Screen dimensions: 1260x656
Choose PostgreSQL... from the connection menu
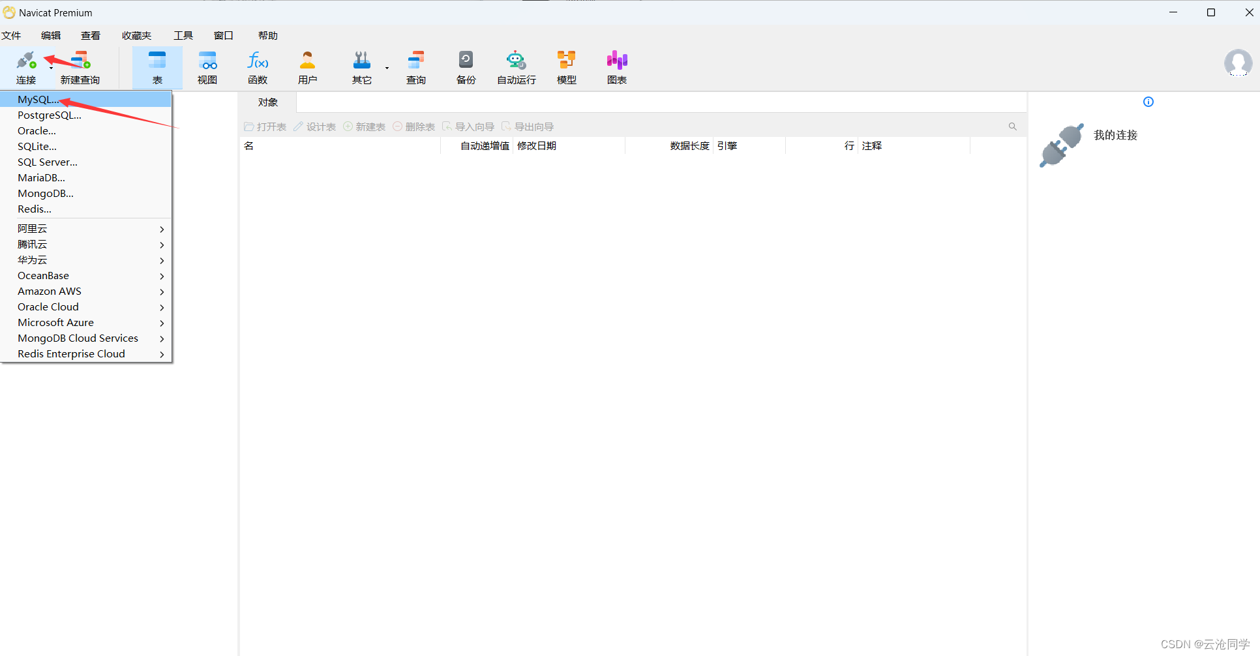click(86, 115)
